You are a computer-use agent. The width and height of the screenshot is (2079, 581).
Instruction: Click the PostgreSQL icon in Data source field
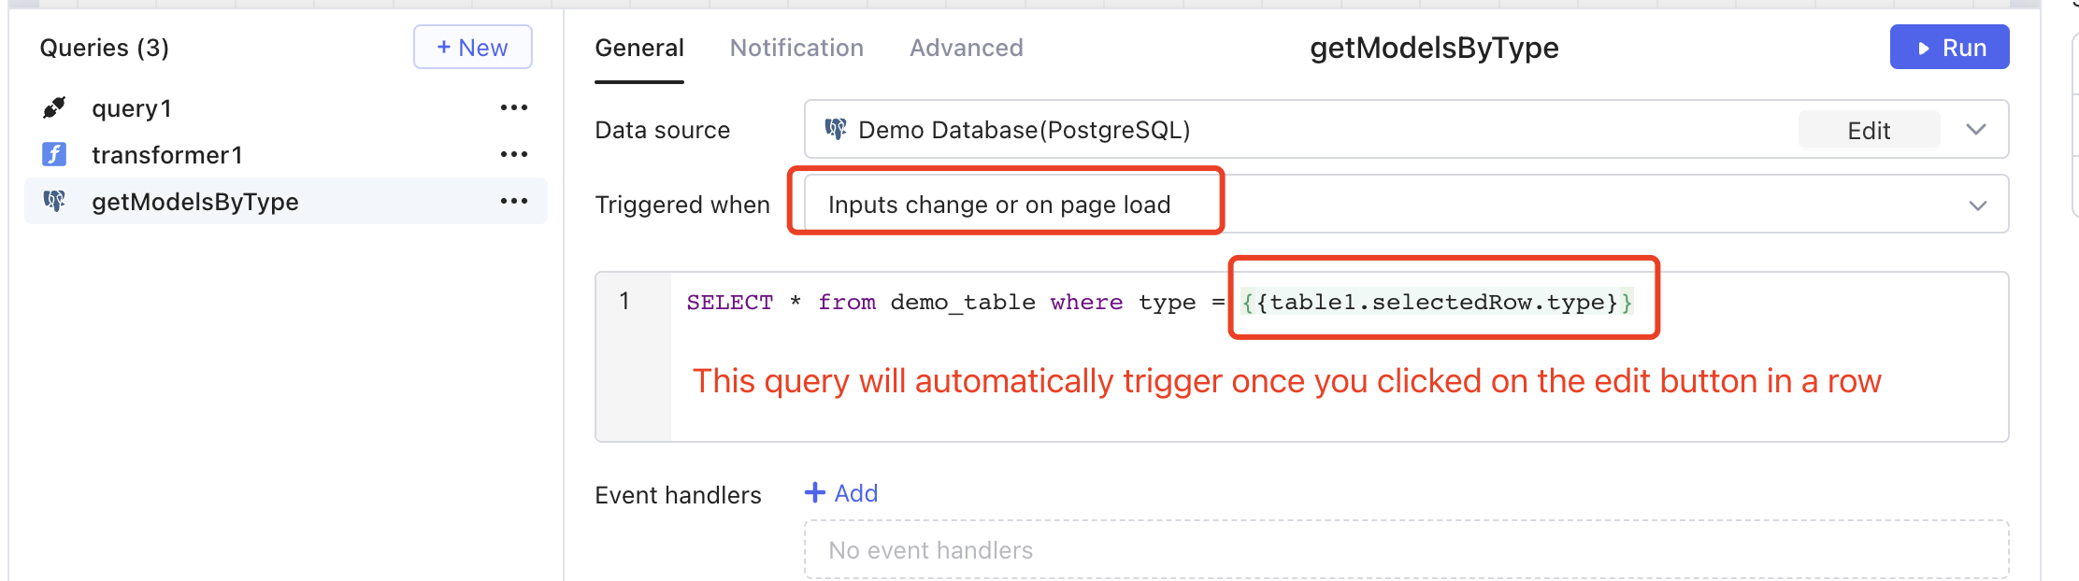click(837, 130)
